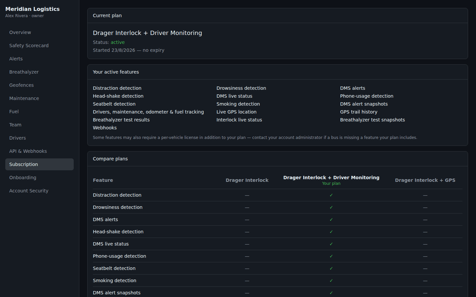
Task: Click checkmark in Seatbelt detection table row
Action: pos(331,268)
